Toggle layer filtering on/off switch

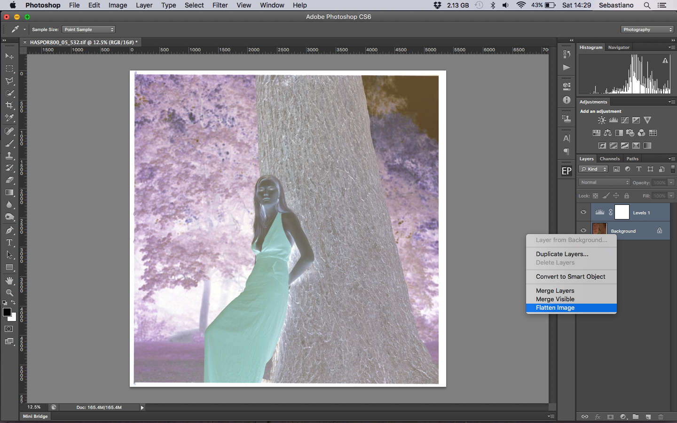tap(673, 169)
